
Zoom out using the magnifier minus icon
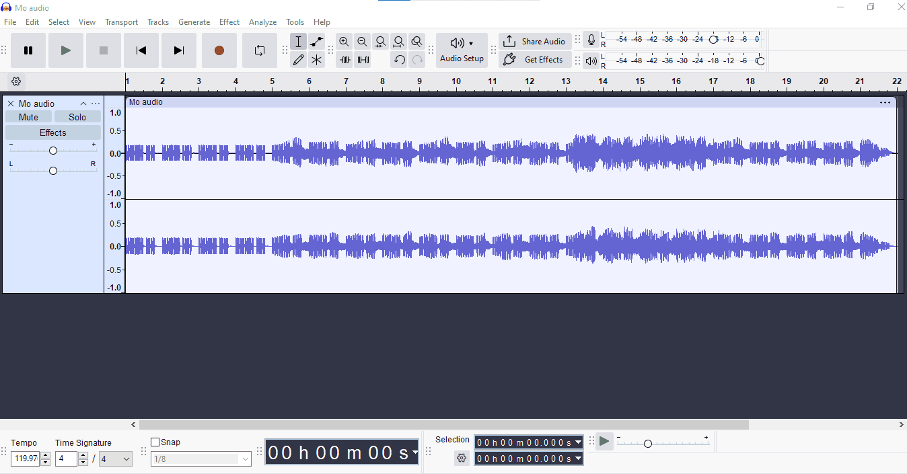tap(363, 42)
